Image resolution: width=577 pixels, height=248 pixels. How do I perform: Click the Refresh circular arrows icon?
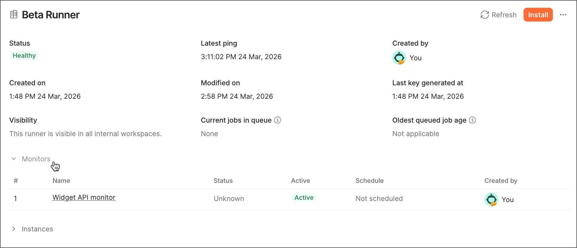click(x=484, y=15)
